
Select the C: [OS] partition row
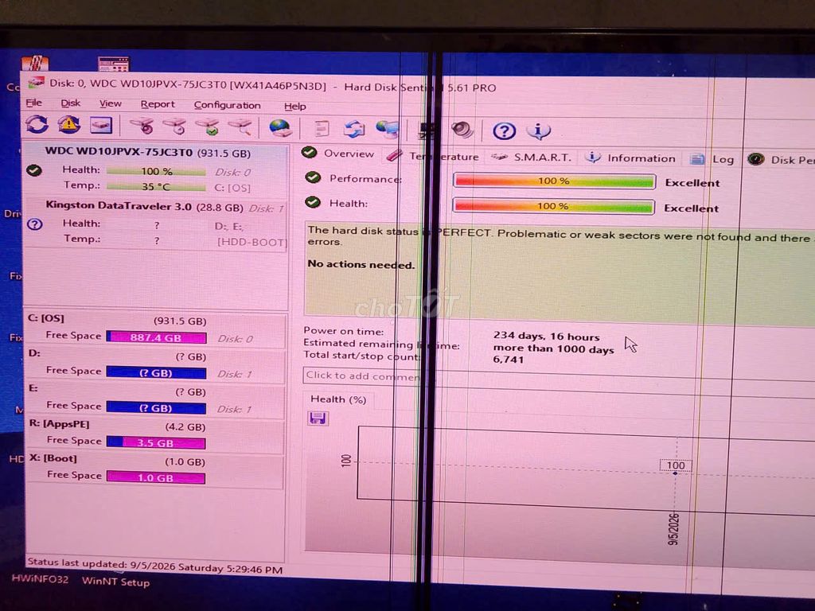coord(155,329)
